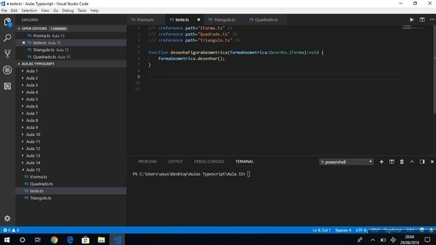Screen dimensions: 436x245
Task: Open the Source Control view
Action: click(7, 54)
